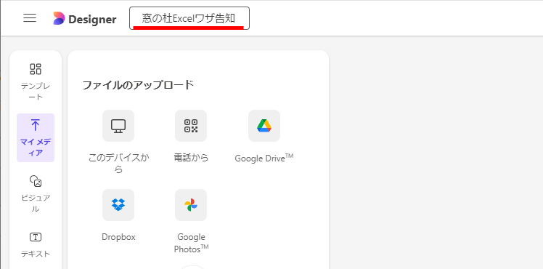Connect Dropbox upload icon
Viewport: 543px width, 269px height.
[118, 205]
